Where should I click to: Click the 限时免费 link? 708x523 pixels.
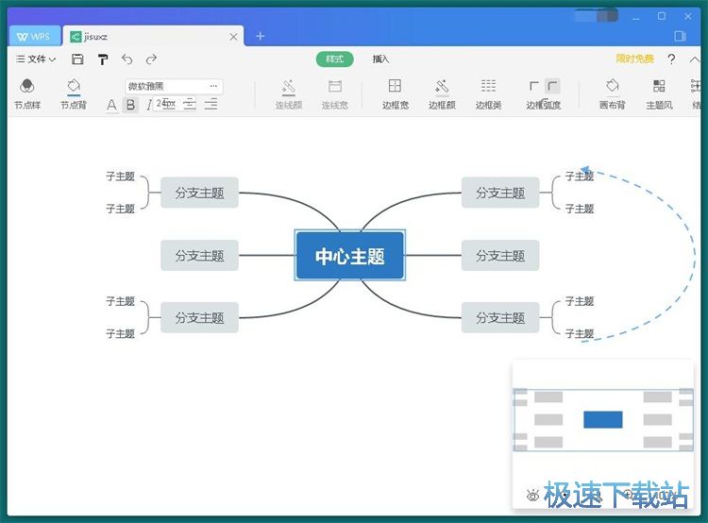(635, 59)
